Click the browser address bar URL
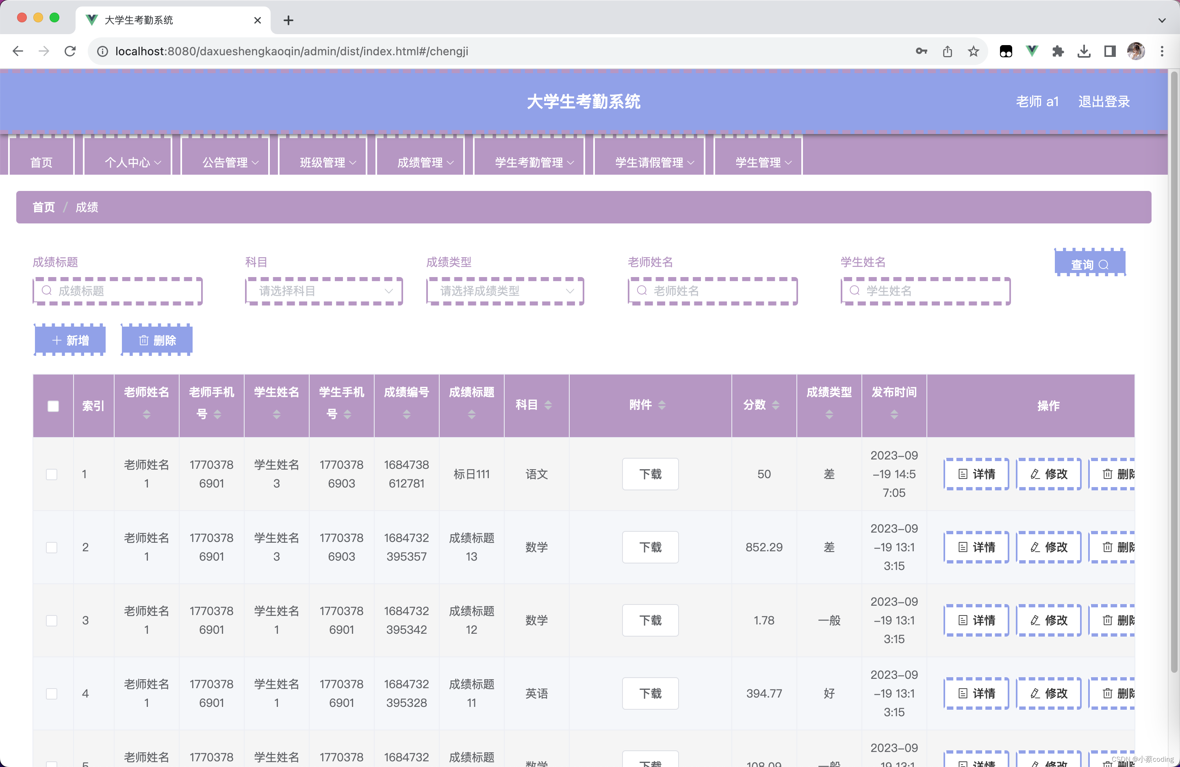The image size is (1180, 767). pos(291,51)
